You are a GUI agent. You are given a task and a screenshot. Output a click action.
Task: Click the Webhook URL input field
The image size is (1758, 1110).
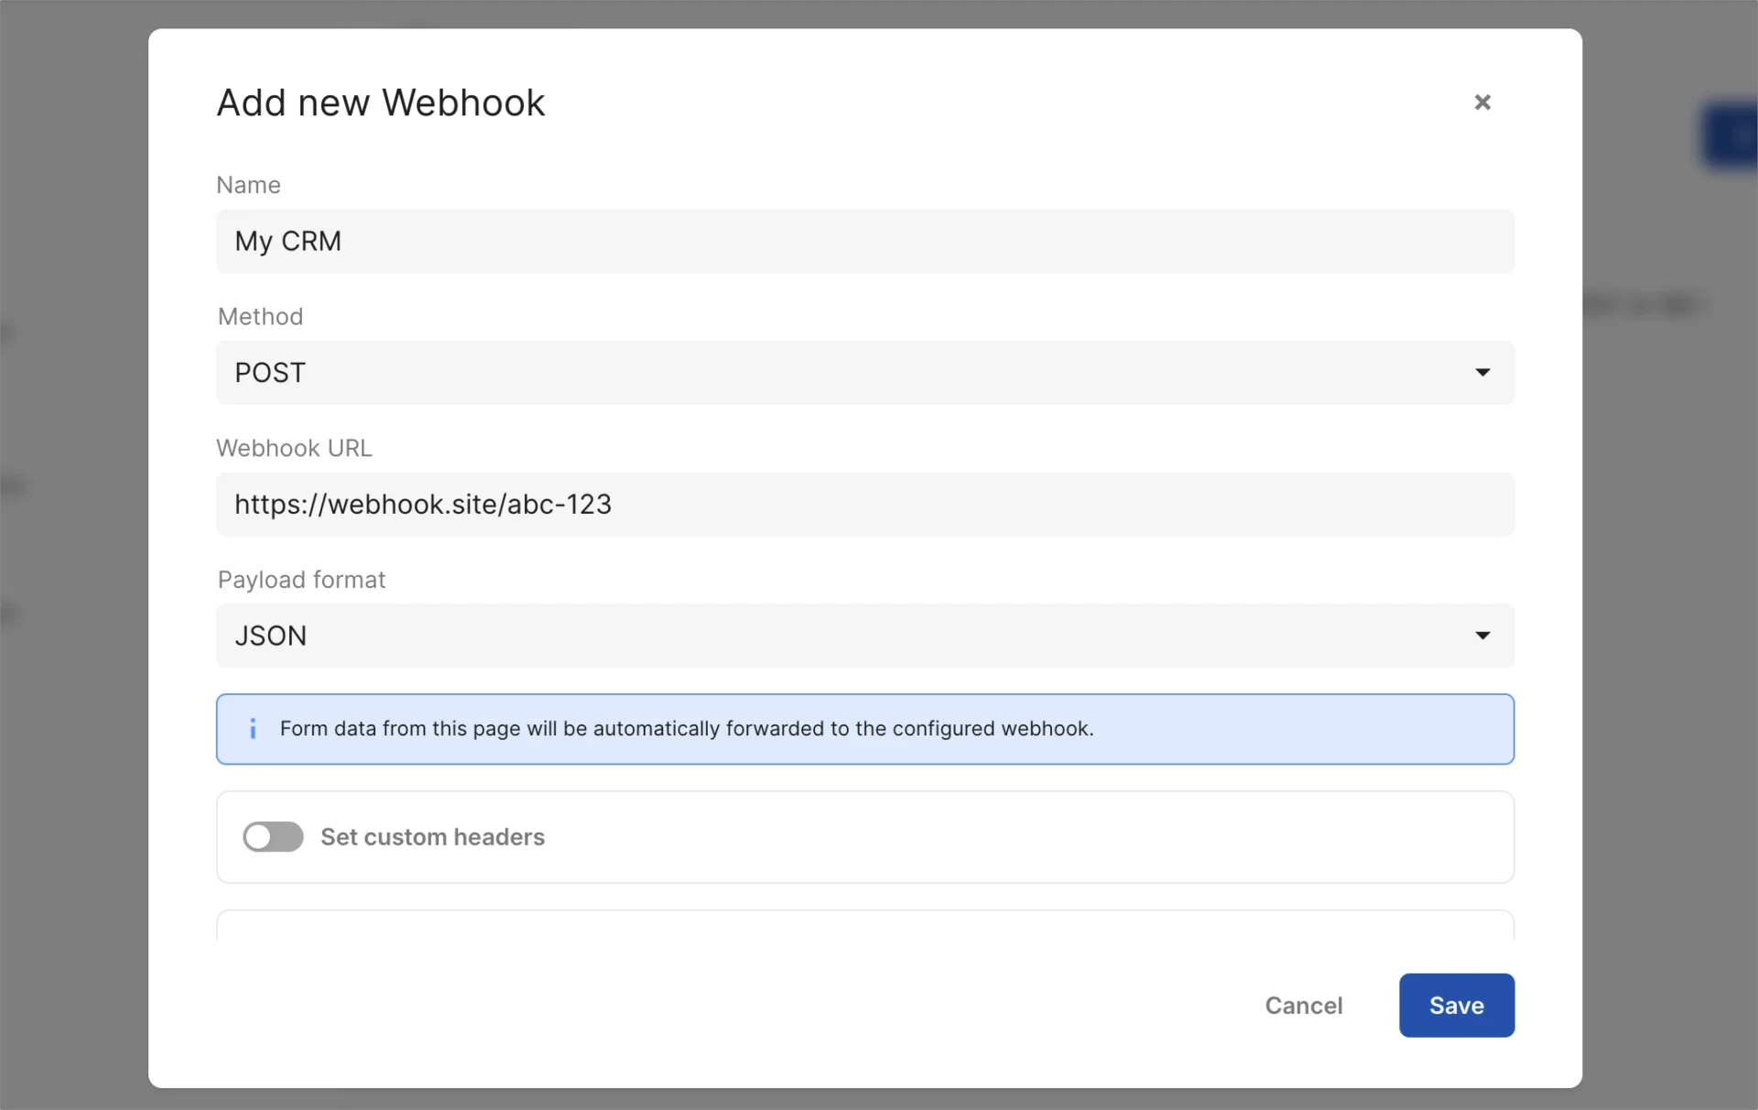(864, 505)
